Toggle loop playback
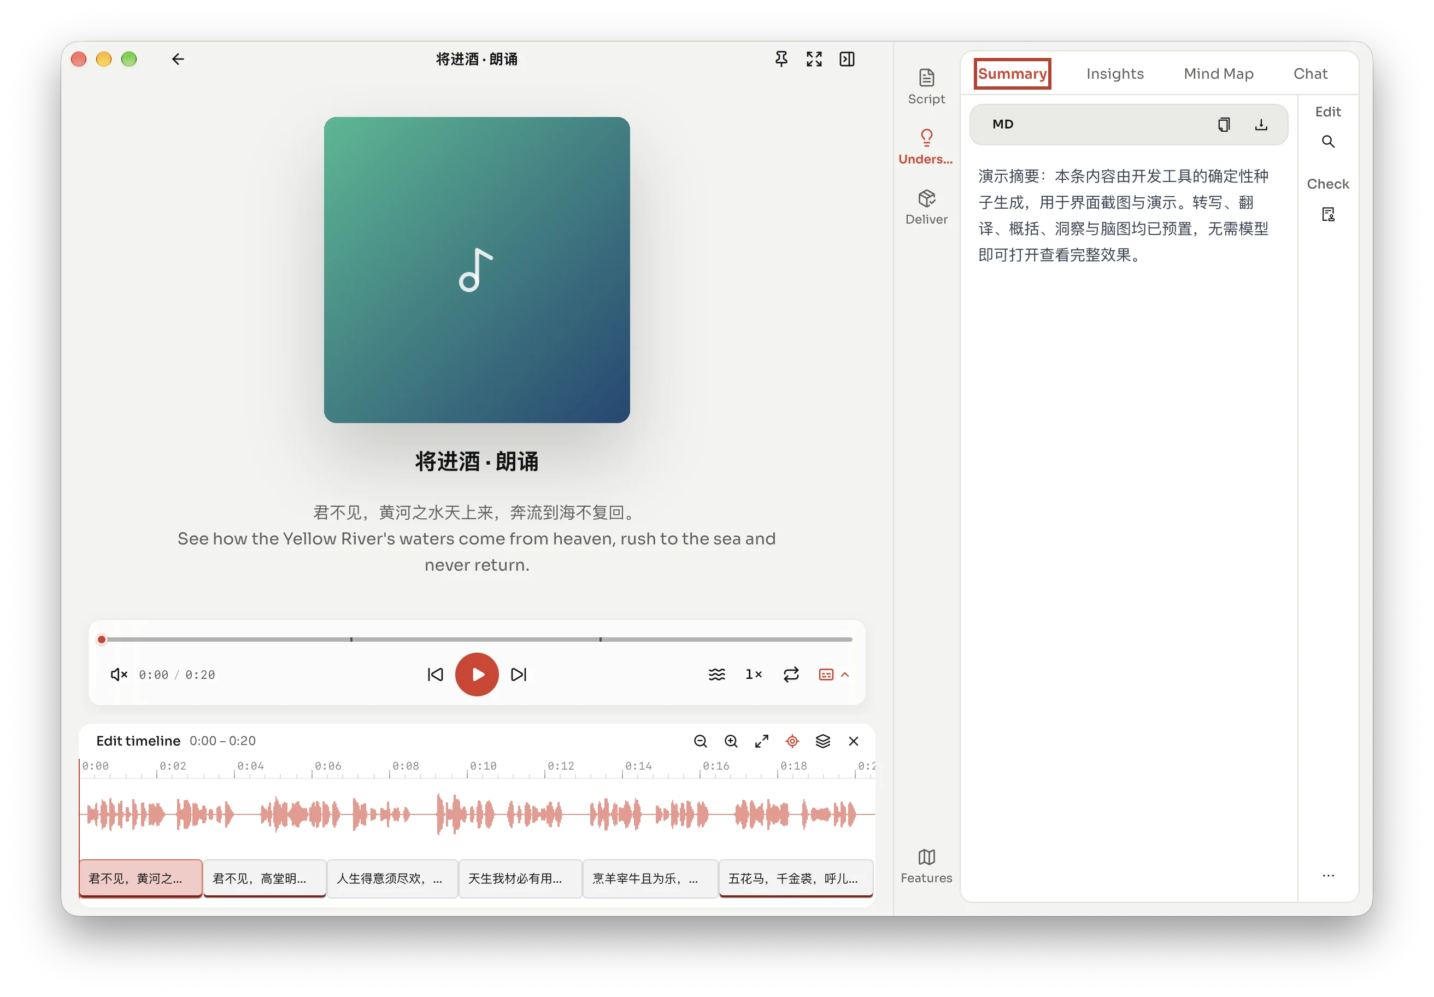This screenshot has height=997, width=1434. click(x=791, y=675)
